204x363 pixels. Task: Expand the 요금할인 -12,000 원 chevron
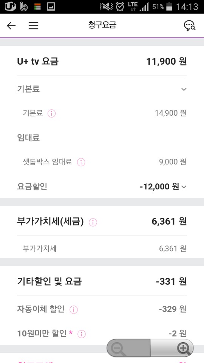tap(184, 187)
